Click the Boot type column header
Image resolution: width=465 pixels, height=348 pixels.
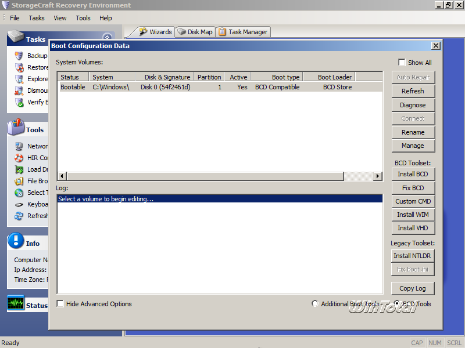(x=277, y=77)
